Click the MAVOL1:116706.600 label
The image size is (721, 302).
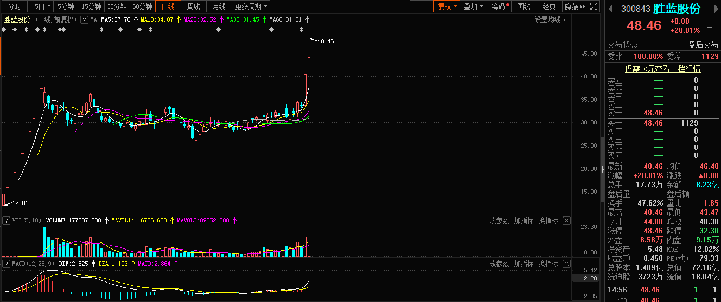139,220
